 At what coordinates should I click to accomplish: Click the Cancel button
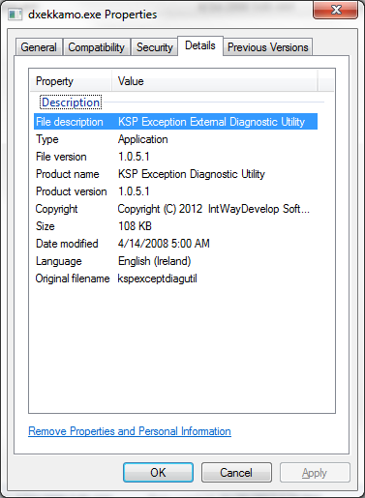pyautogui.click(x=236, y=473)
